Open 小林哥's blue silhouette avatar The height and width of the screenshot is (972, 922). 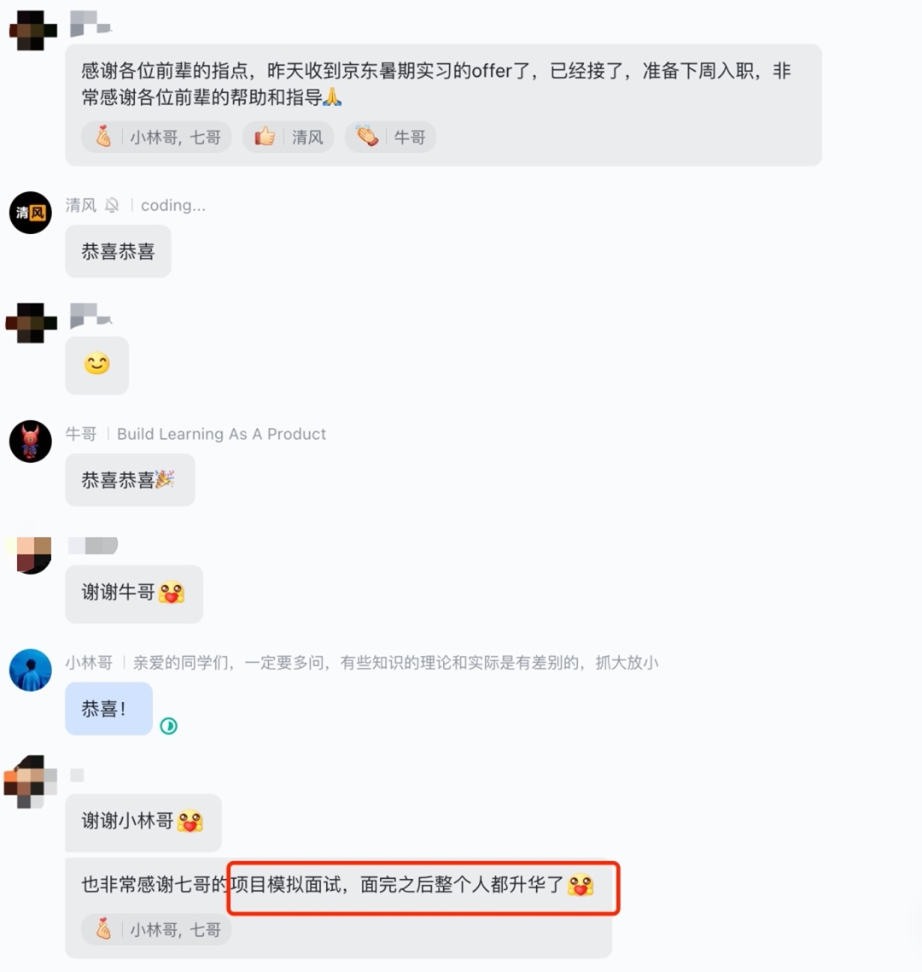(31, 670)
